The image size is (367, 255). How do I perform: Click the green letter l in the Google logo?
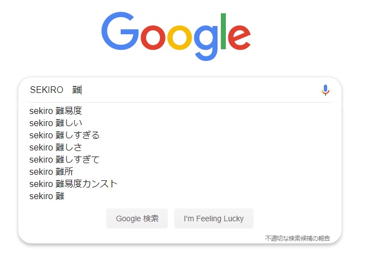pos(223,31)
